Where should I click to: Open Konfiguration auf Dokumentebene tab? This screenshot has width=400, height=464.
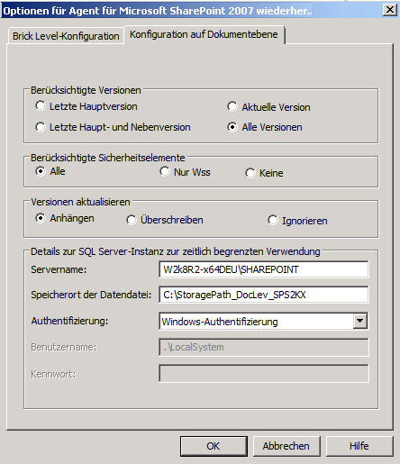204,34
